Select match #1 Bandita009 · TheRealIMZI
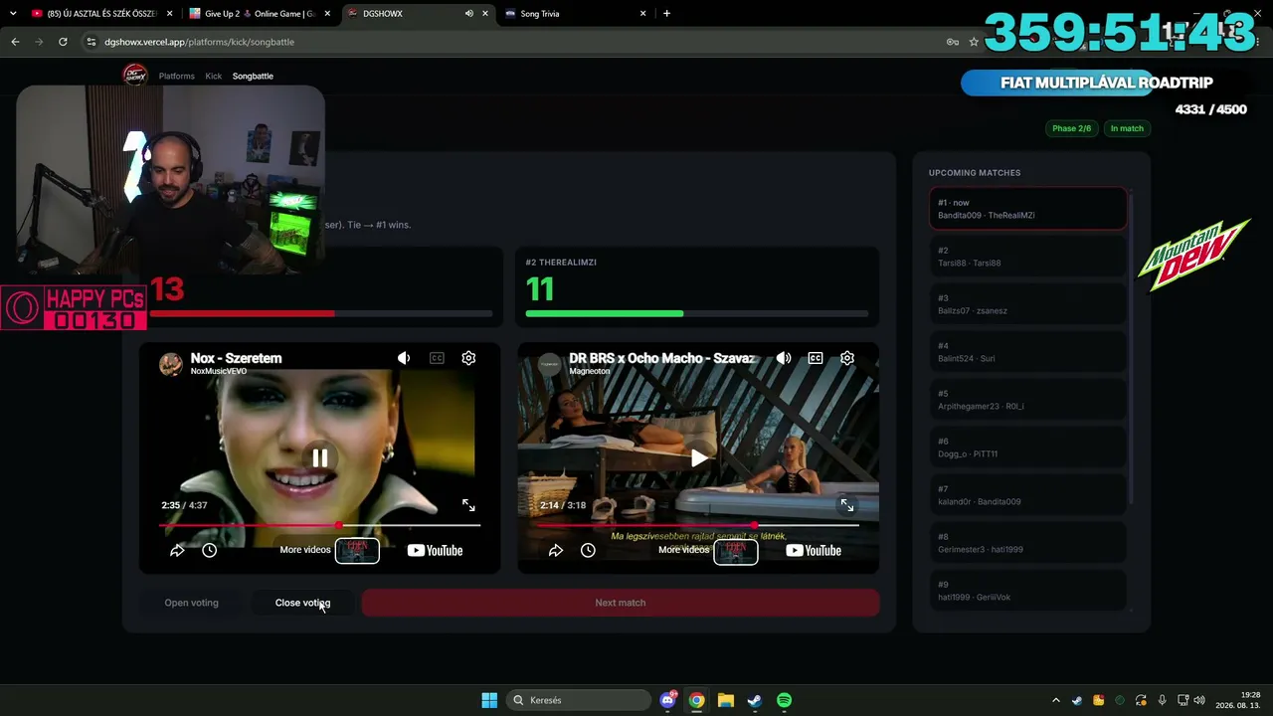The width and height of the screenshot is (1273, 716). pos(1028,209)
